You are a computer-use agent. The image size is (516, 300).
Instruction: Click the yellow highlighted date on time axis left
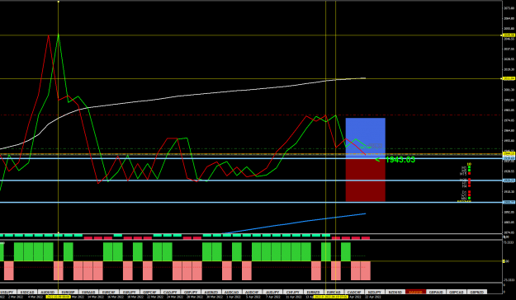pyautogui.click(x=59, y=297)
